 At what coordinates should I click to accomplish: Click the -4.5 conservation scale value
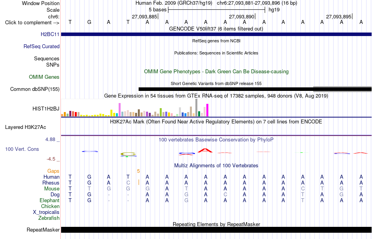tap(51, 159)
